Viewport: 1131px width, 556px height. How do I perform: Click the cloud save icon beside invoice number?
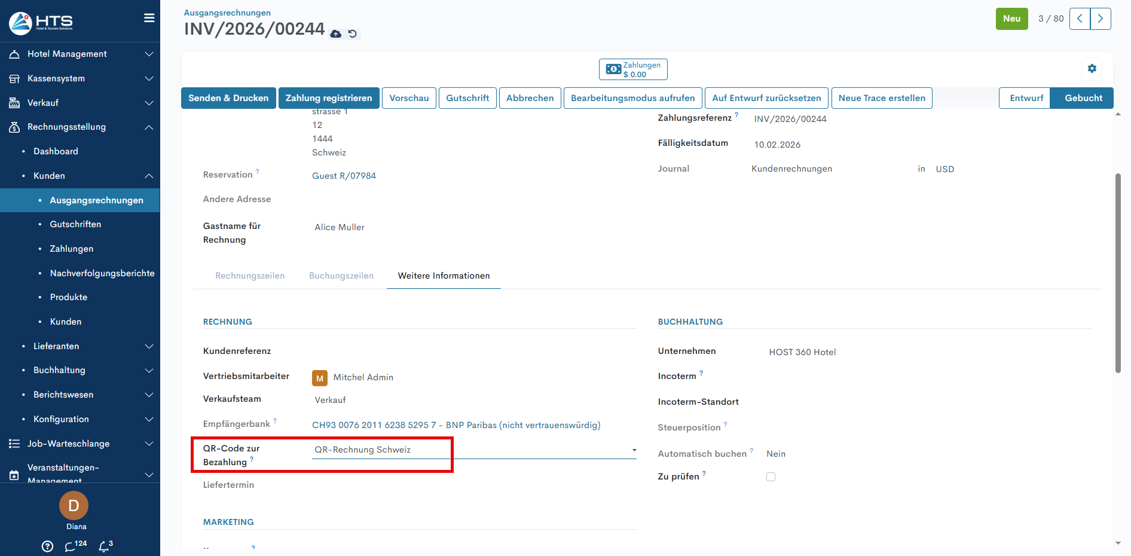[336, 34]
